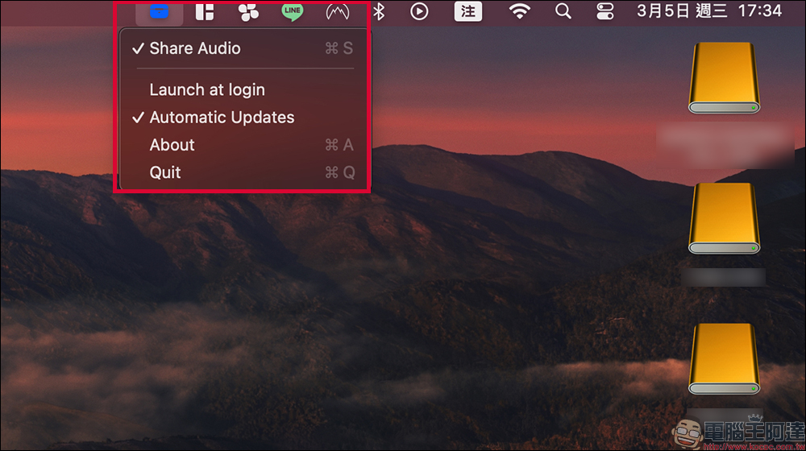Image resolution: width=806 pixels, height=451 pixels.
Task: Click the mountain-peaks icon in menu bar
Action: click(338, 11)
